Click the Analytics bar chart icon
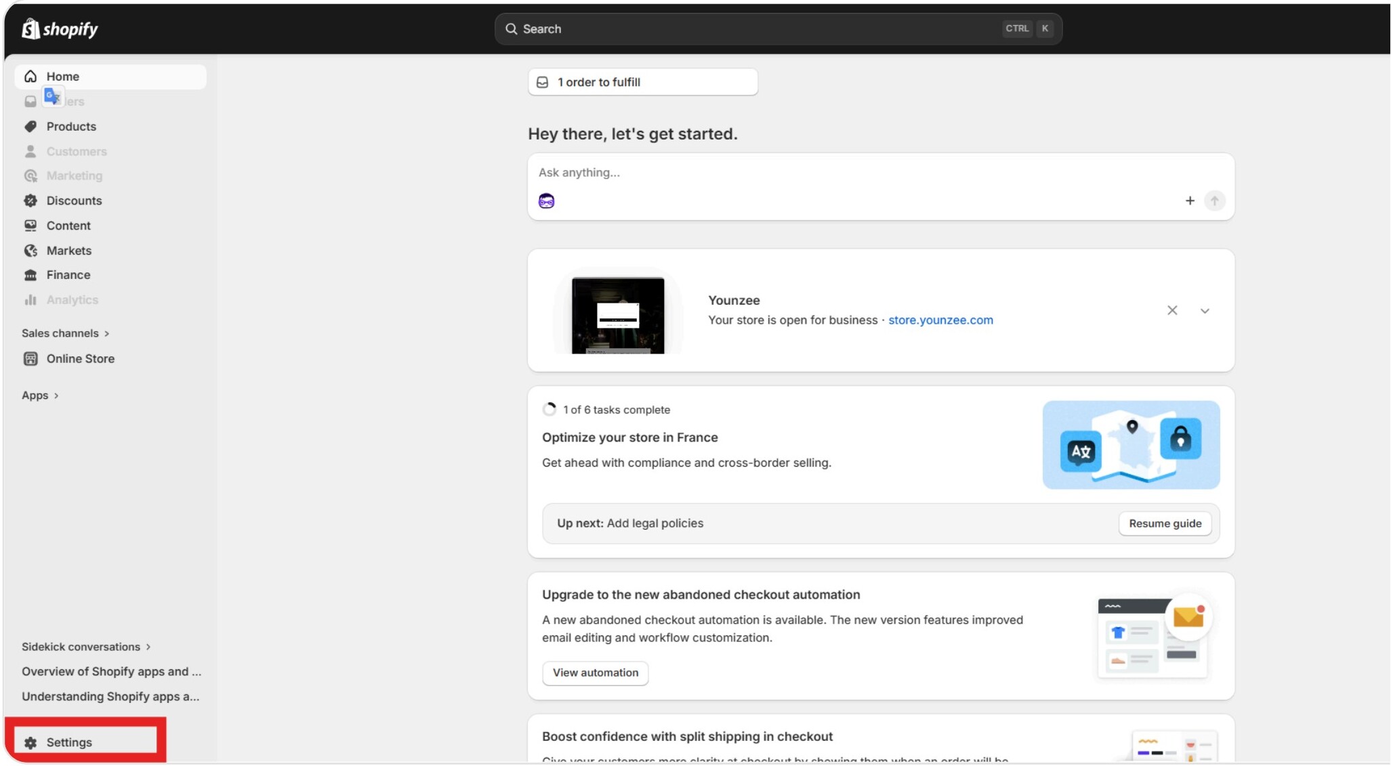This screenshot has height=766, width=1391. (30, 300)
